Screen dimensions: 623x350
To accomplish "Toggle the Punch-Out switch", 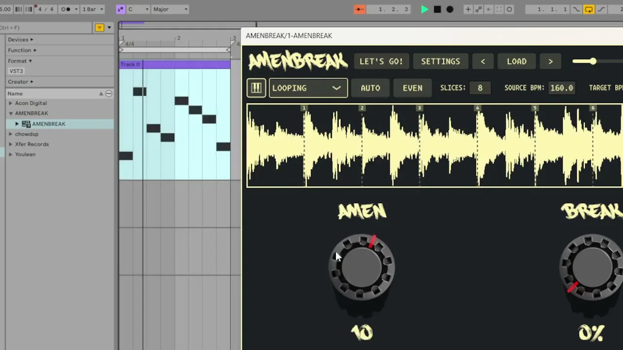I will click(x=601, y=9).
